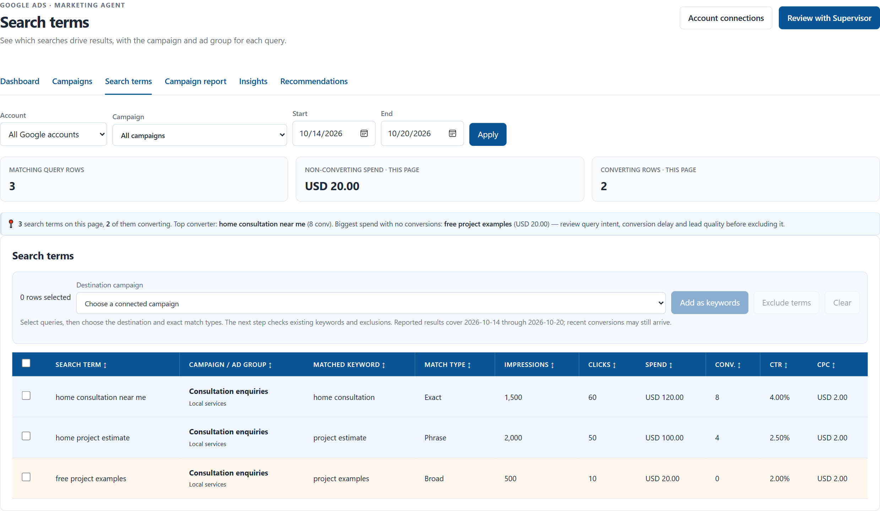
Task: Sort by Conv. column
Action: pos(728,365)
